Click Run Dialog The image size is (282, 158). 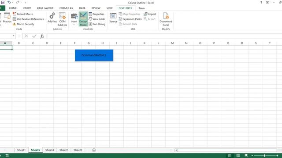point(97,24)
